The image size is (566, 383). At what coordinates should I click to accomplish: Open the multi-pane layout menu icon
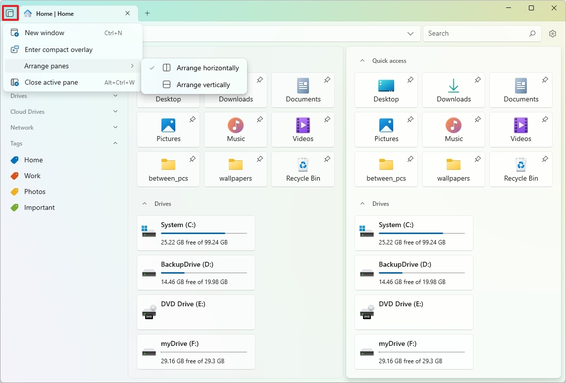point(10,13)
